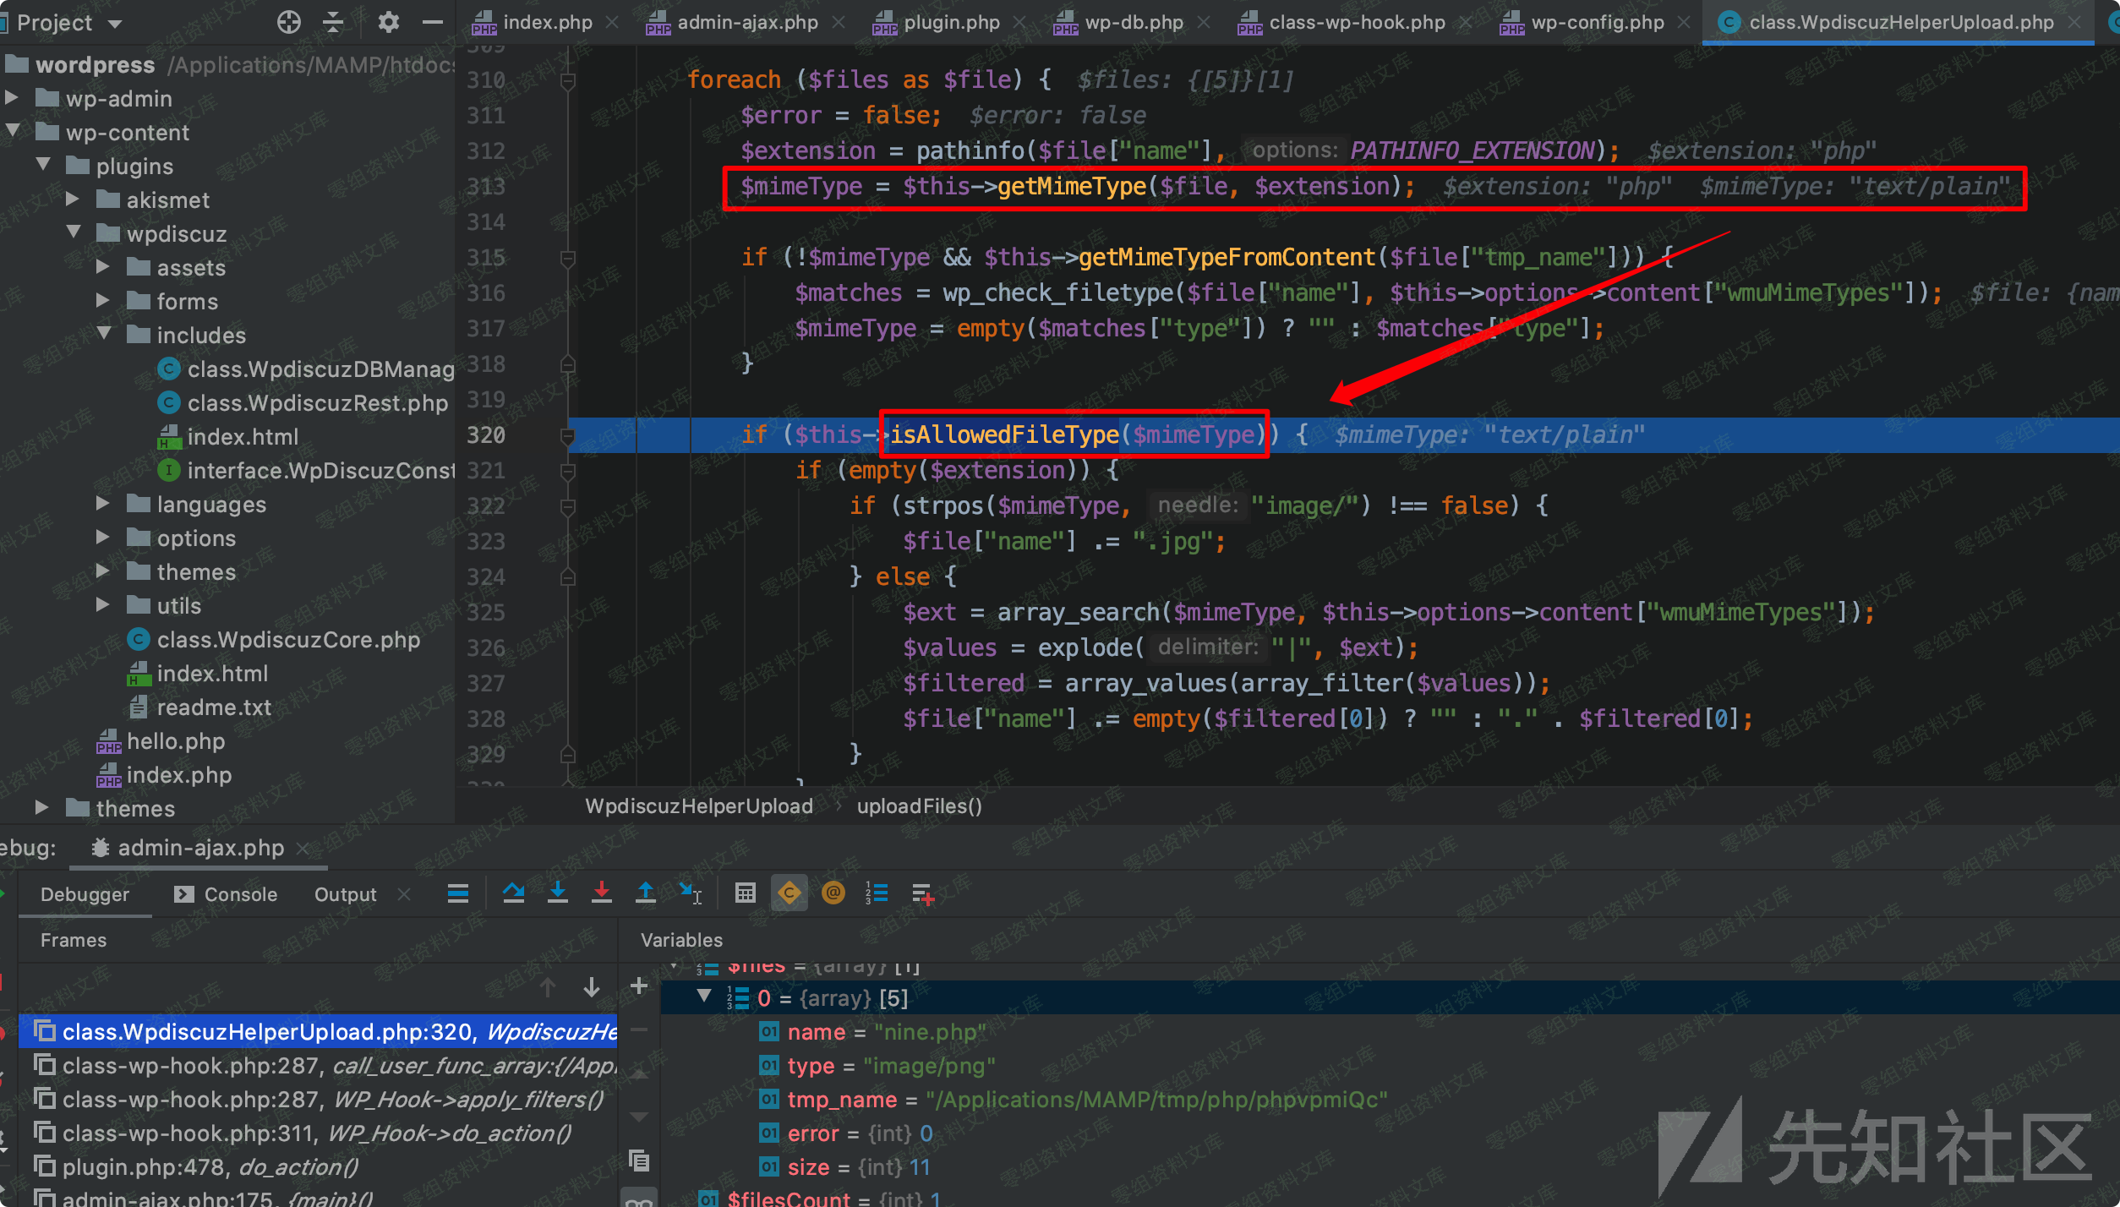Open Project panel gear settings
Image resolution: width=2120 pixels, height=1207 pixels.
[x=388, y=22]
